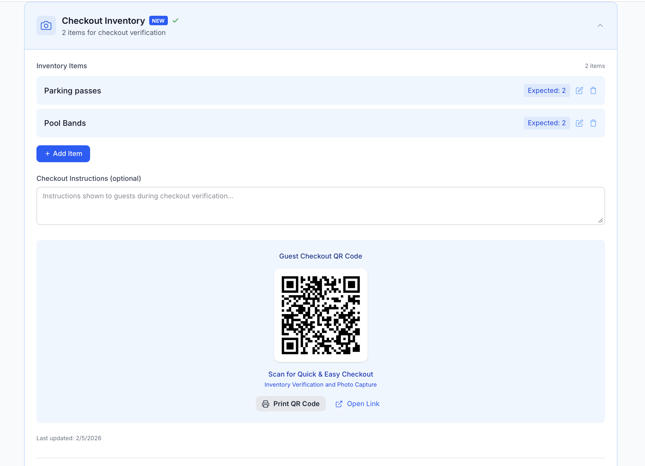
Task: Select the edit pencil for Parking passes
Action: (x=579, y=90)
